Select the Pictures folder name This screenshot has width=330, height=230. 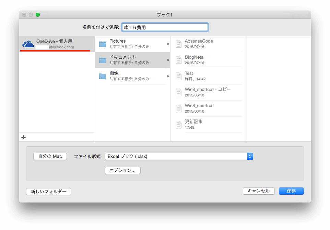(117, 41)
